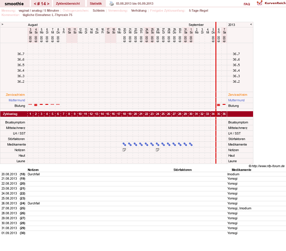Go to previous cycle using '<' beside #14
Image resolution: width=286 pixels, height=251 pixels.
tap(35, 4)
